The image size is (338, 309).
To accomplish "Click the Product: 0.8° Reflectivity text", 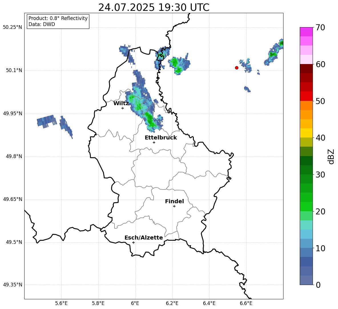I will pyautogui.click(x=58, y=18).
